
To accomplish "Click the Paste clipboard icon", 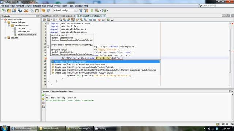I will click(x=37, y=11).
